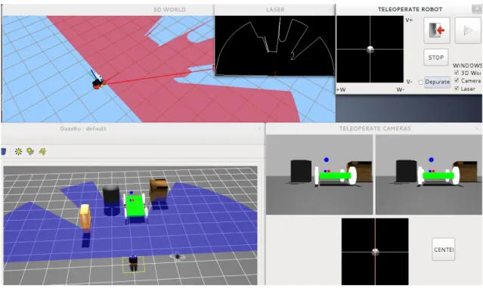The width and height of the screenshot is (483, 288).
Task: Click the 3D WORLD window title
Action: tap(169, 10)
